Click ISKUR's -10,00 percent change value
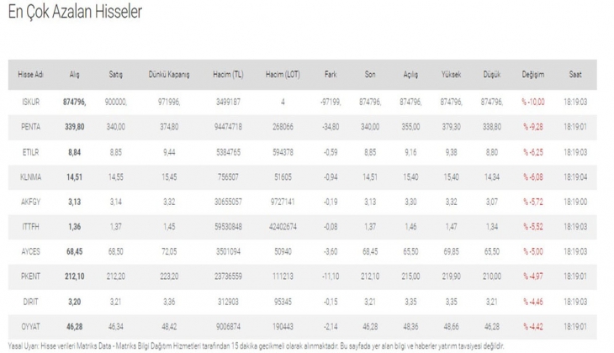 pos(533,102)
